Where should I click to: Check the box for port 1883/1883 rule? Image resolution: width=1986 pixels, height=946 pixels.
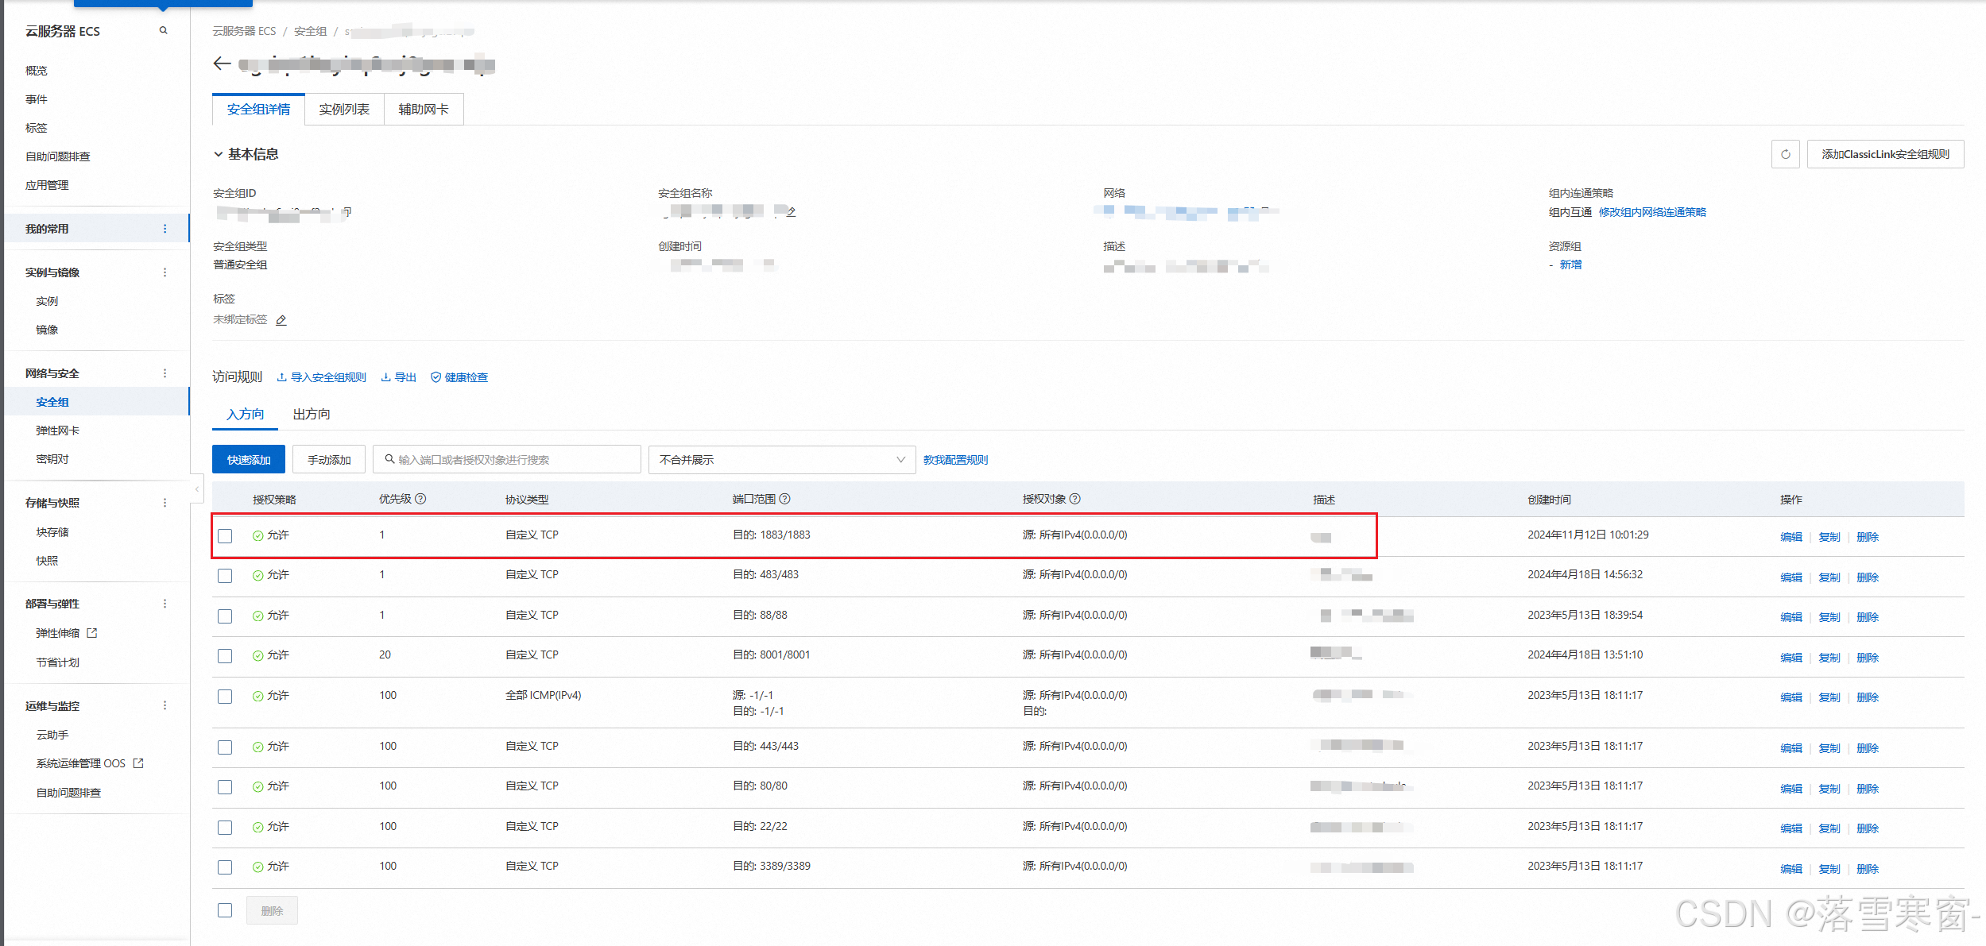point(225,536)
